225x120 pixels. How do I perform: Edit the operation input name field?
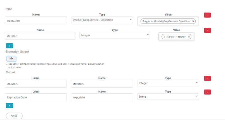tap(36, 20)
